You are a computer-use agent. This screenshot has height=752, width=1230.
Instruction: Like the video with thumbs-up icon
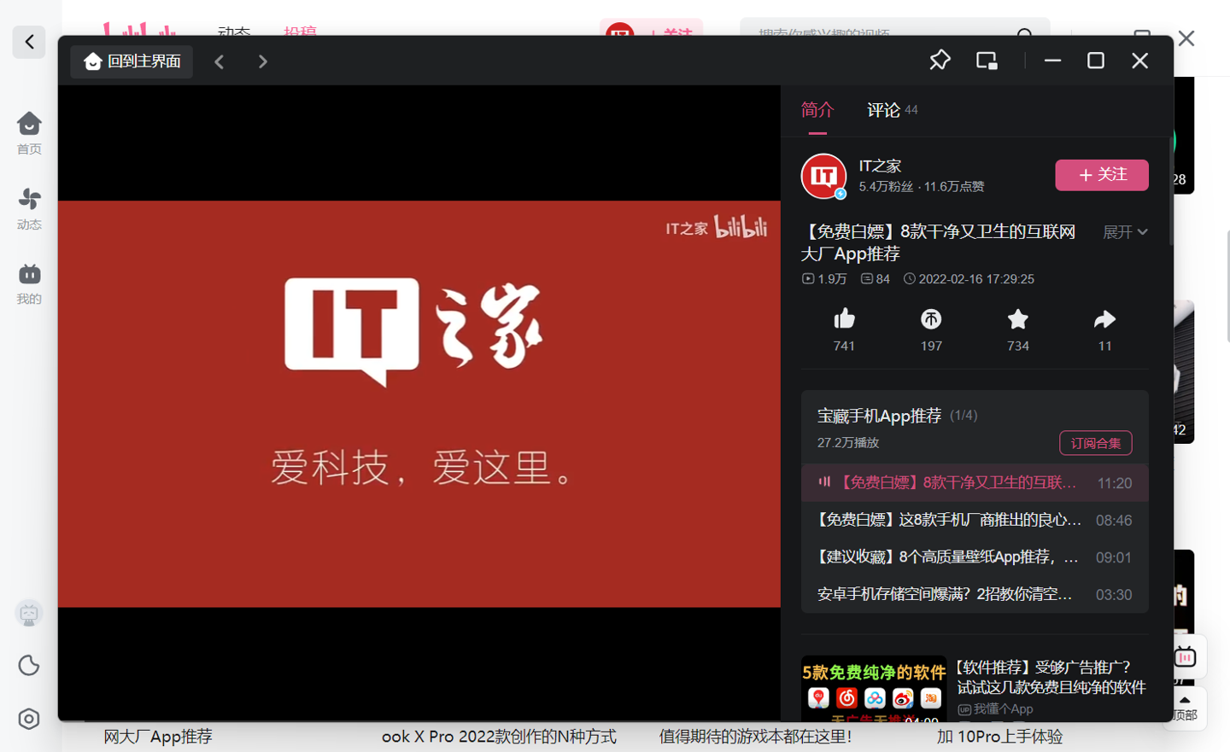point(844,319)
